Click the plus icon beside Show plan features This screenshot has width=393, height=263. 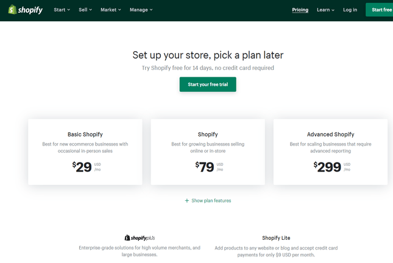click(x=187, y=200)
